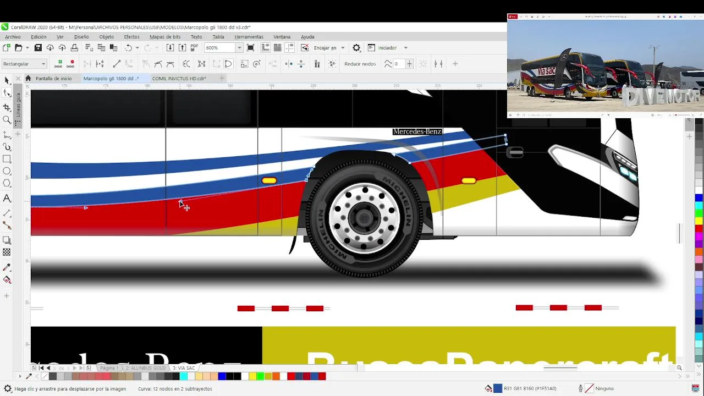Image resolution: width=704 pixels, height=396 pixels.
Task: Open the Herramientas menu
Action: pos(249,37)
